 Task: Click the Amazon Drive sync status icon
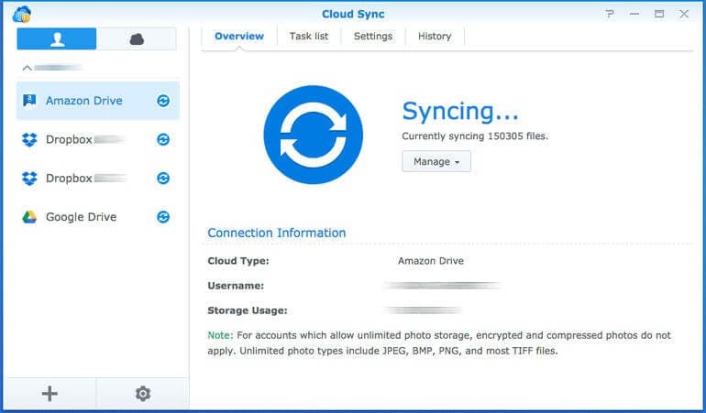(163, 101)
